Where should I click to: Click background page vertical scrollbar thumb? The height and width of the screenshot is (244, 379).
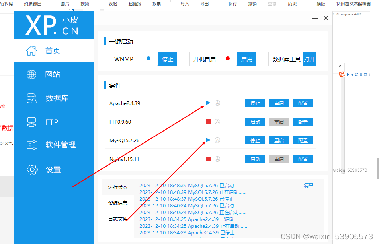pos(377,168)
